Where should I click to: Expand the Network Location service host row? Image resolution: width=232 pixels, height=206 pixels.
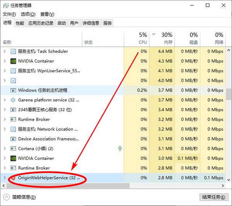tap(5, 129)
